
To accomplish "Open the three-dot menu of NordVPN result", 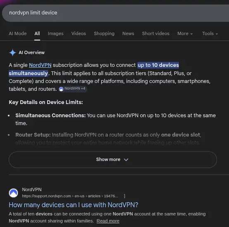I will point(124,196).
